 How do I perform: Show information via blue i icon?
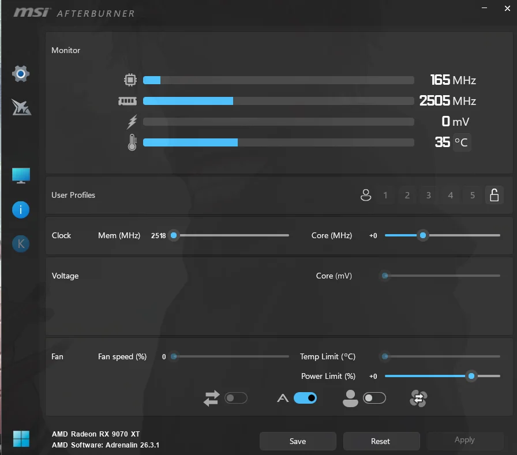click(x=21, y=210)
